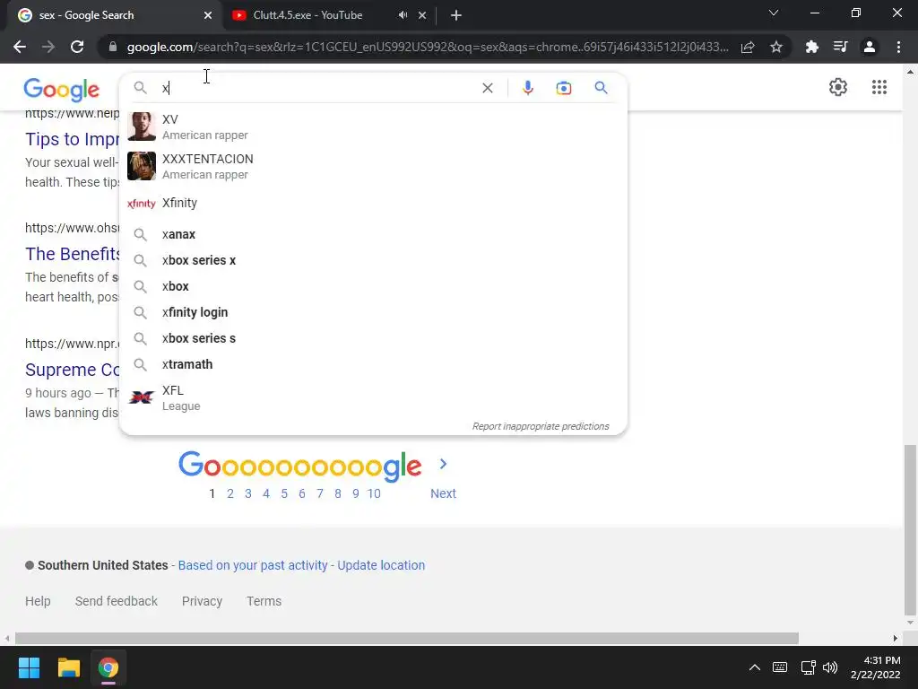Open the media controls icon
This screenshot has height=689, width=918.
coord(841,47)
